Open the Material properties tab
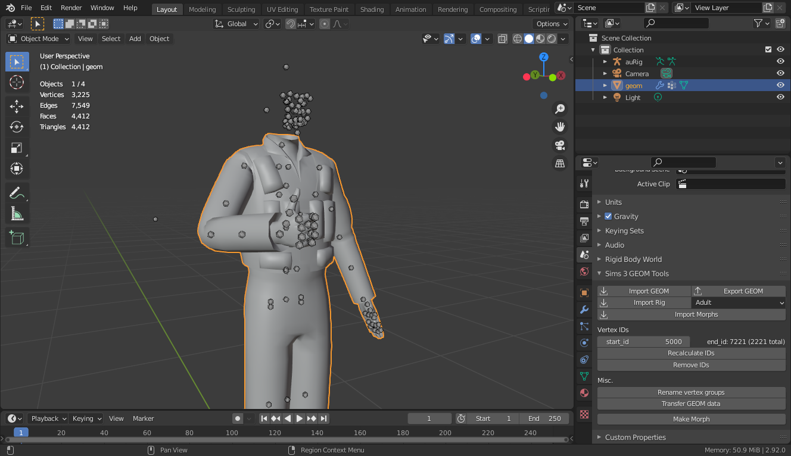The width and height of the screenshot is (791, 456). click(x=584, y=393)
